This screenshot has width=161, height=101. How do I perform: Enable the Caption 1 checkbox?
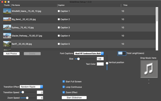click(x=59, y=11)
